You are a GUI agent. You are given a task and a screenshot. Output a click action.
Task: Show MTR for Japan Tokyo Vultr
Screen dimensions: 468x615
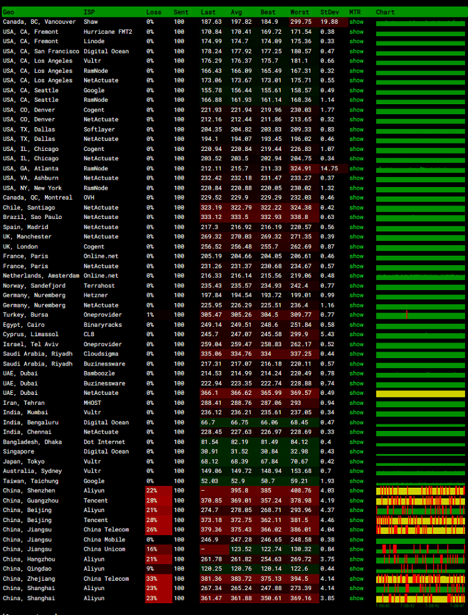click(x=356, y=462)
